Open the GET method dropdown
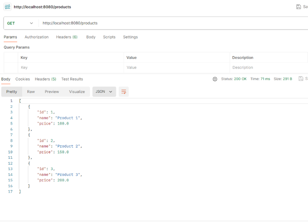The width and height of the screenshot is (308, 222). click(x=20, y=23)
